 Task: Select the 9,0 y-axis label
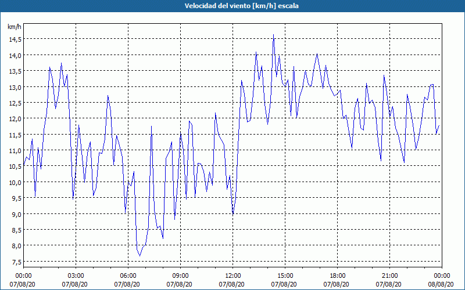point(16,214)
